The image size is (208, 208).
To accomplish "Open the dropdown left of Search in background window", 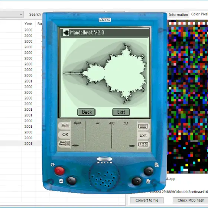I will pos(12,14).
